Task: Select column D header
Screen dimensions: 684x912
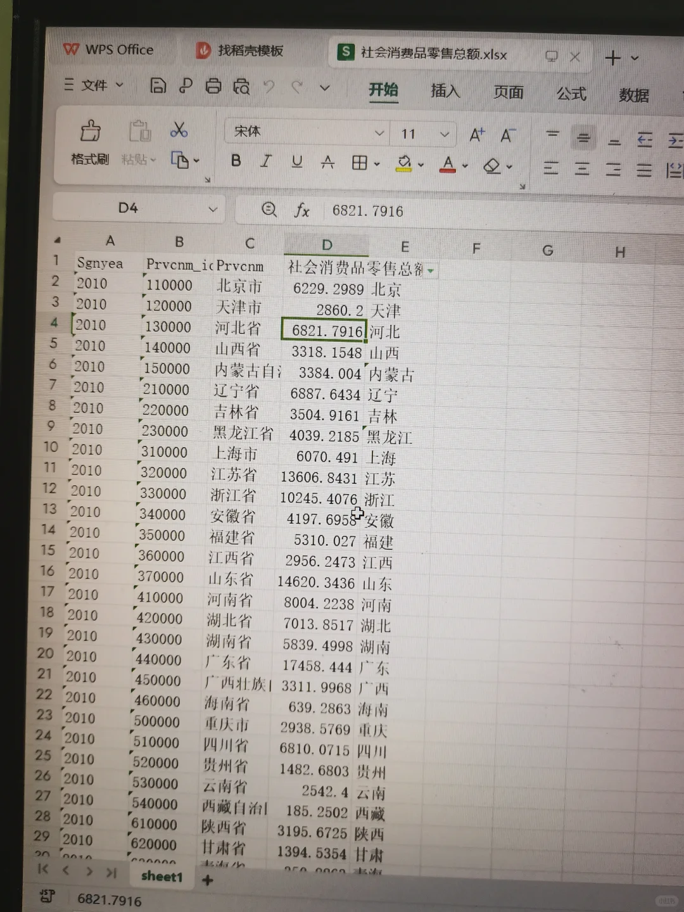Action: coord(326,244)
